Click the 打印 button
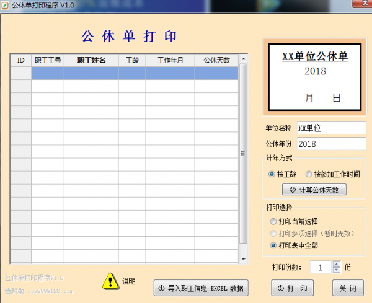372x303 pixels. 292,288
